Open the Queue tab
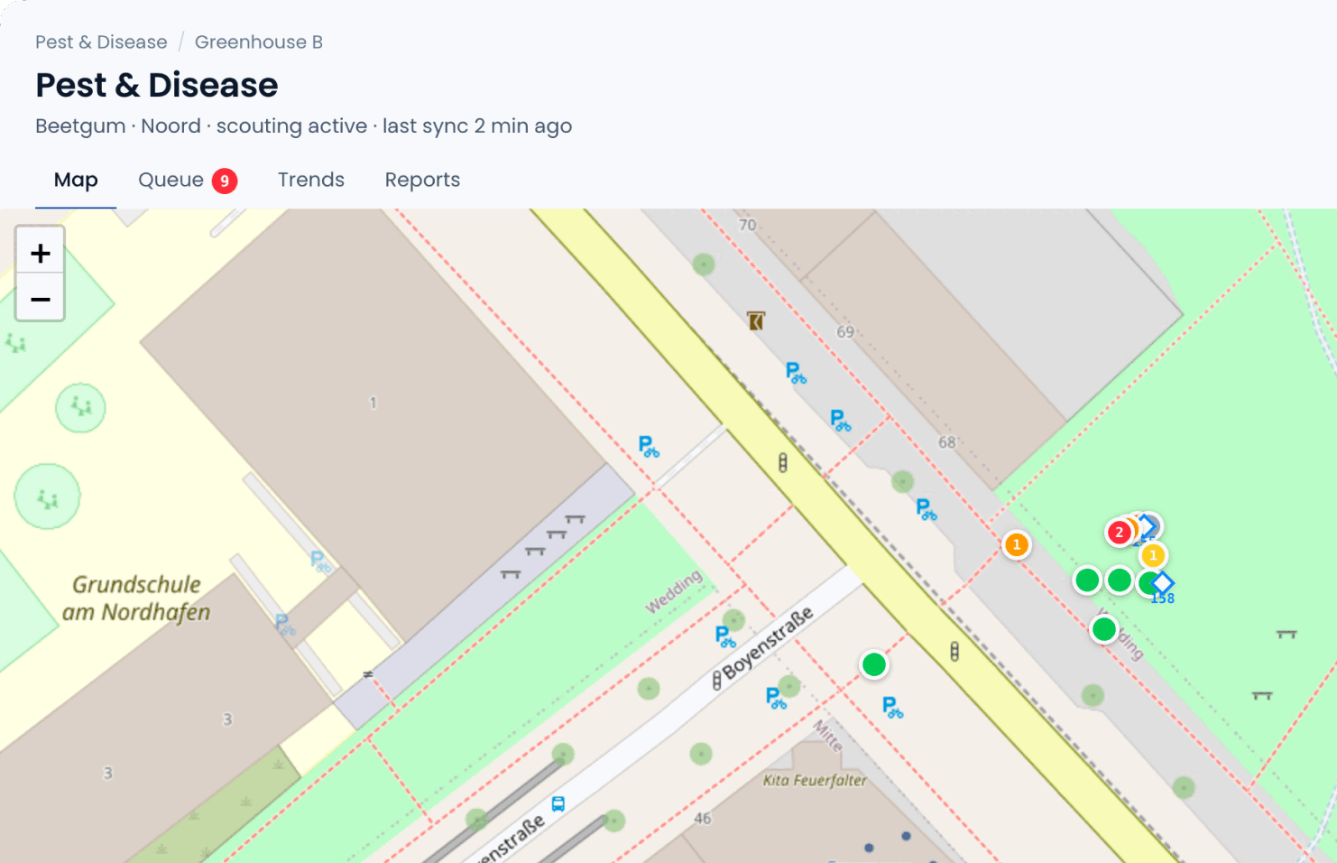The width and height of the screenshot is (1337, 863). pyautogui.click(x=188, y=180)
